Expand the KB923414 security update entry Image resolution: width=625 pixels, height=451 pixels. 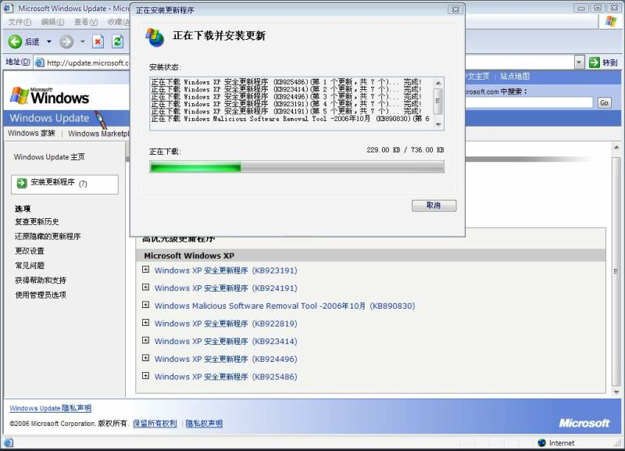146,341
